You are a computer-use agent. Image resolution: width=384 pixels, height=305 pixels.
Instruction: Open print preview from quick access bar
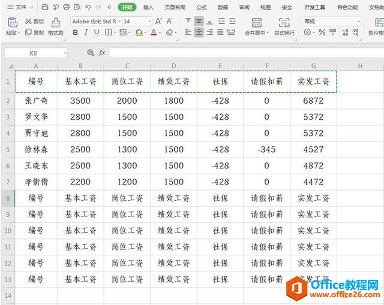pos(77,7)
